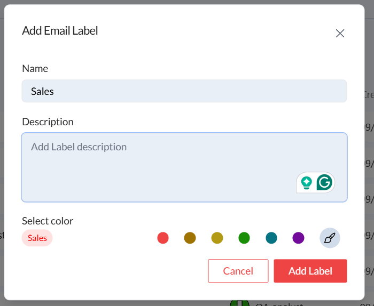Select the purple color swatch
The height and width of the screenshot is (306, 374).
[298, 238]
